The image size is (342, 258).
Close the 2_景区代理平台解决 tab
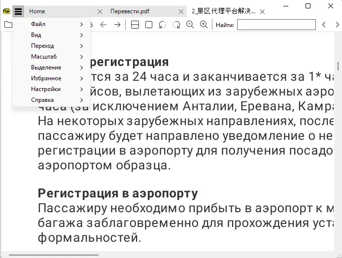262,11
